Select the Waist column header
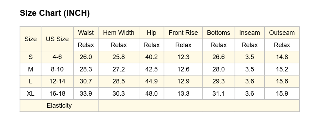The width and height of the screenshot is (319, 139). [86, 33]
